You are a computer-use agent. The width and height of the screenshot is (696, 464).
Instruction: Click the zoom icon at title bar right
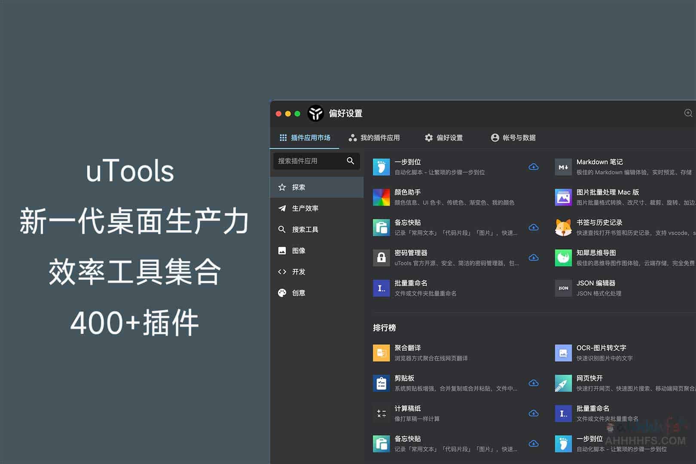pyautogui.click(x=688, y=113)
